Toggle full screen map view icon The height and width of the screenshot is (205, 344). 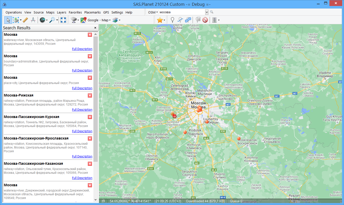coord(63,20)
